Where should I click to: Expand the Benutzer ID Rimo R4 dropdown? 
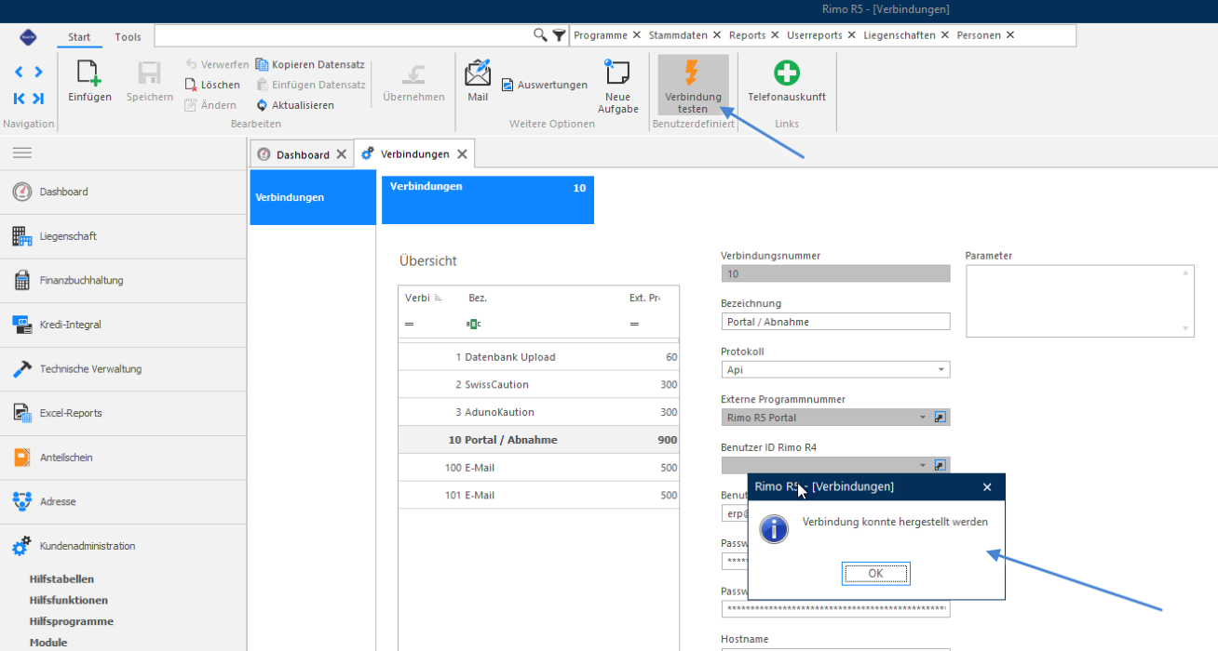pyautogui.click(x=923, y=465)
